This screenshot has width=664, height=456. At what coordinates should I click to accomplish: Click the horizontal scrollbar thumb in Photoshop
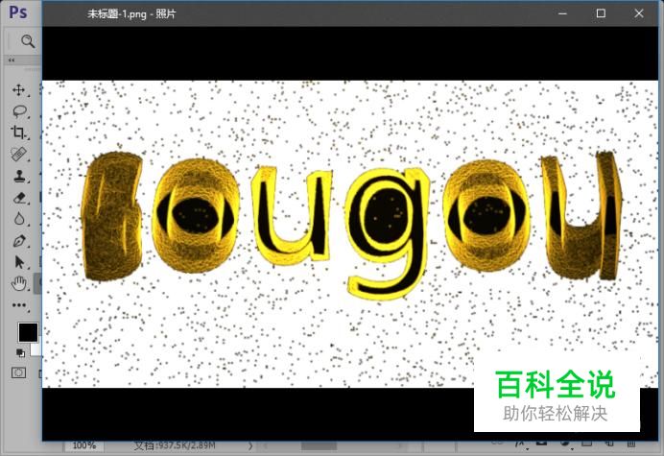pyautogui.click(x=319, y=445)
